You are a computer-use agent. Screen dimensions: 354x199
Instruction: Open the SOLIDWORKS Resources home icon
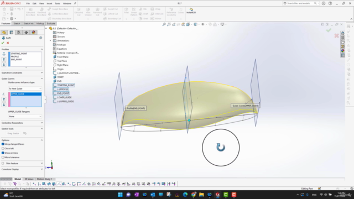343,33
